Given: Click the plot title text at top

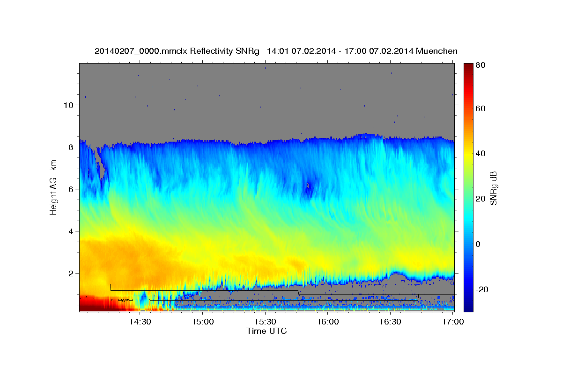Looking at the screenshot, I should coord(276,51).
